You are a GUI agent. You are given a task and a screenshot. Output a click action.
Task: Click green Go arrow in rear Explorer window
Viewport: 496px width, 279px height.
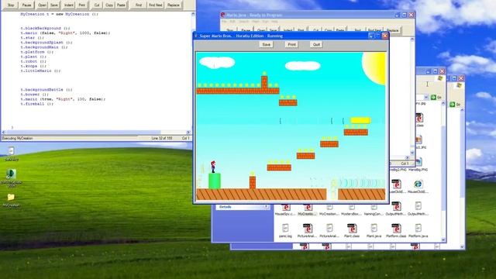click(453, 104)
